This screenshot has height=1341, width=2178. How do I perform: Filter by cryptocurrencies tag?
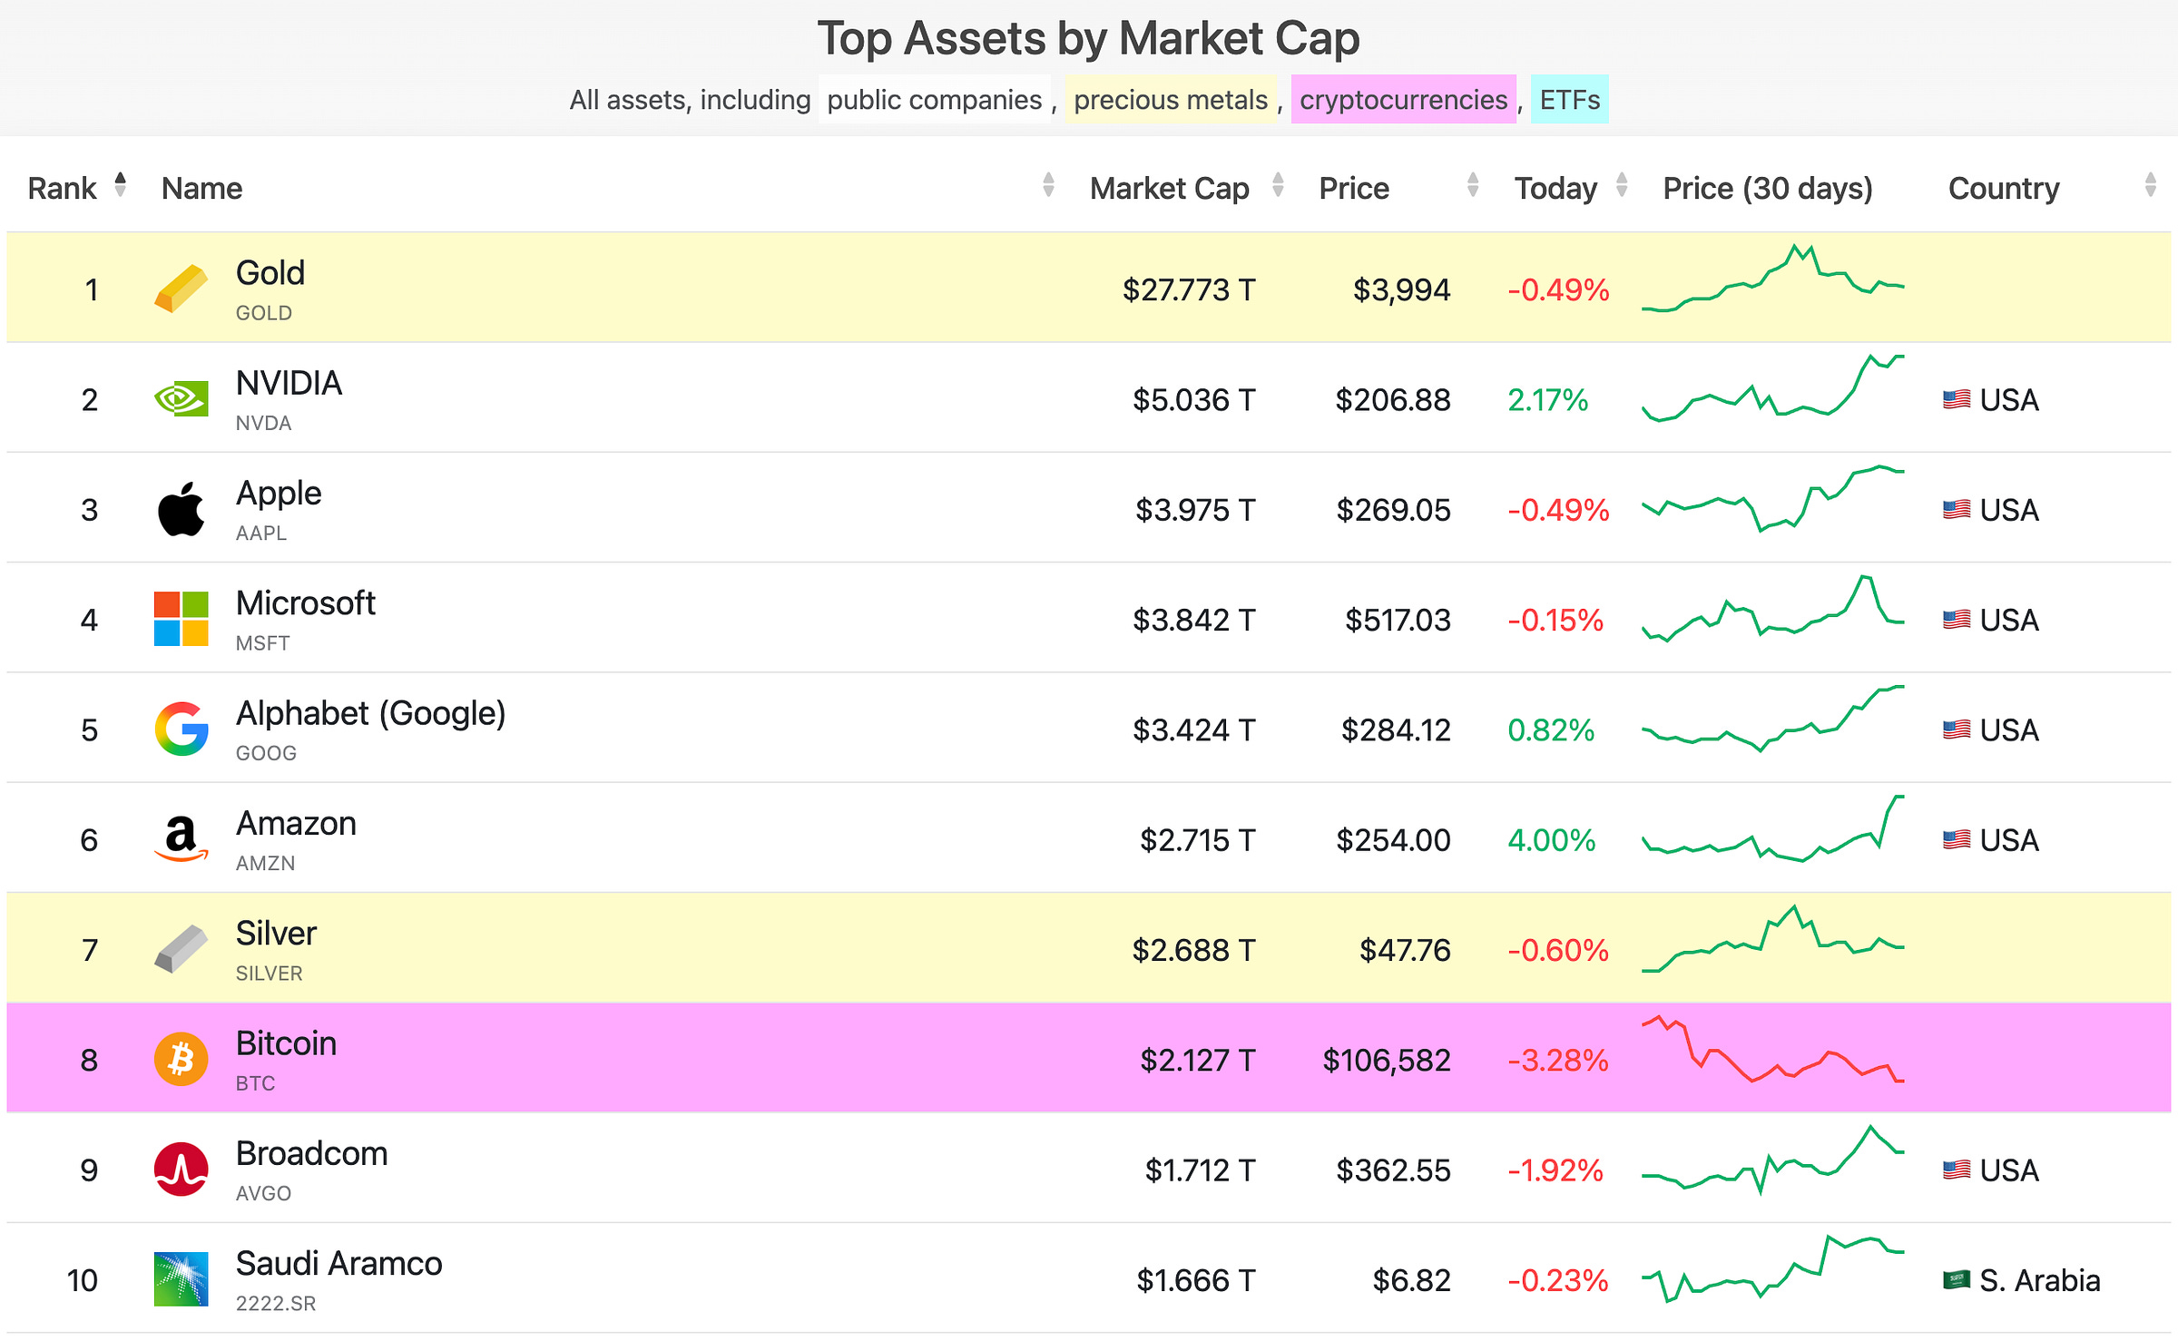click(x=1403, y=100)
